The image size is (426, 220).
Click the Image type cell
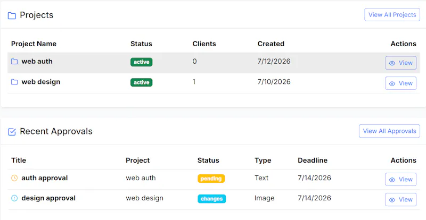point(264,198)
